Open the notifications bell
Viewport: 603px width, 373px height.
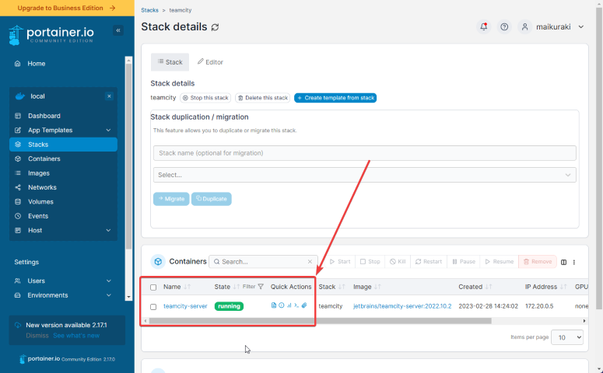coord(484,27)
